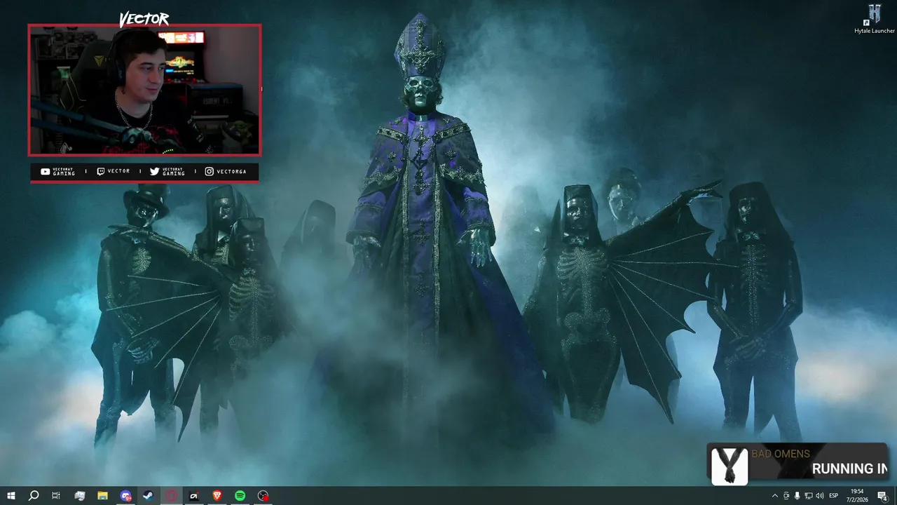This screenshot has width=897, height=505.
Task: Open File Explorer from taskbar
Action: pos(102,496)
